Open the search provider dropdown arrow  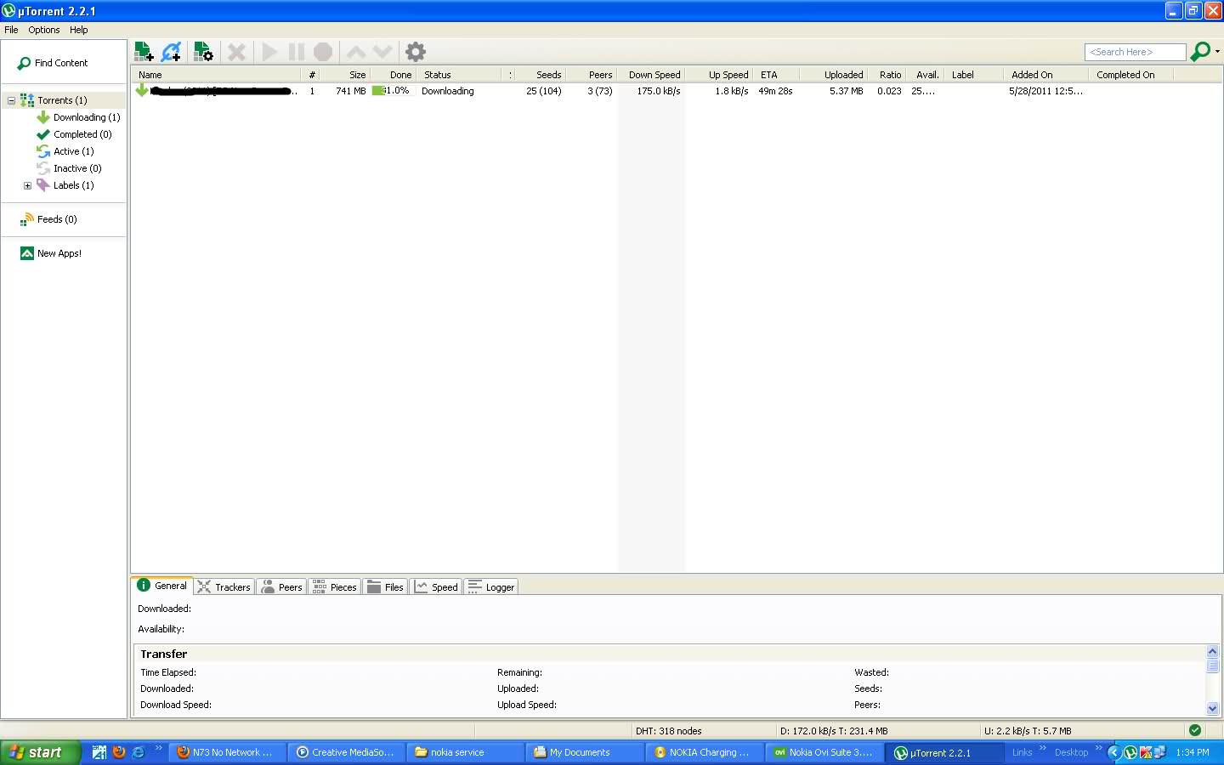pos(1217,52)
